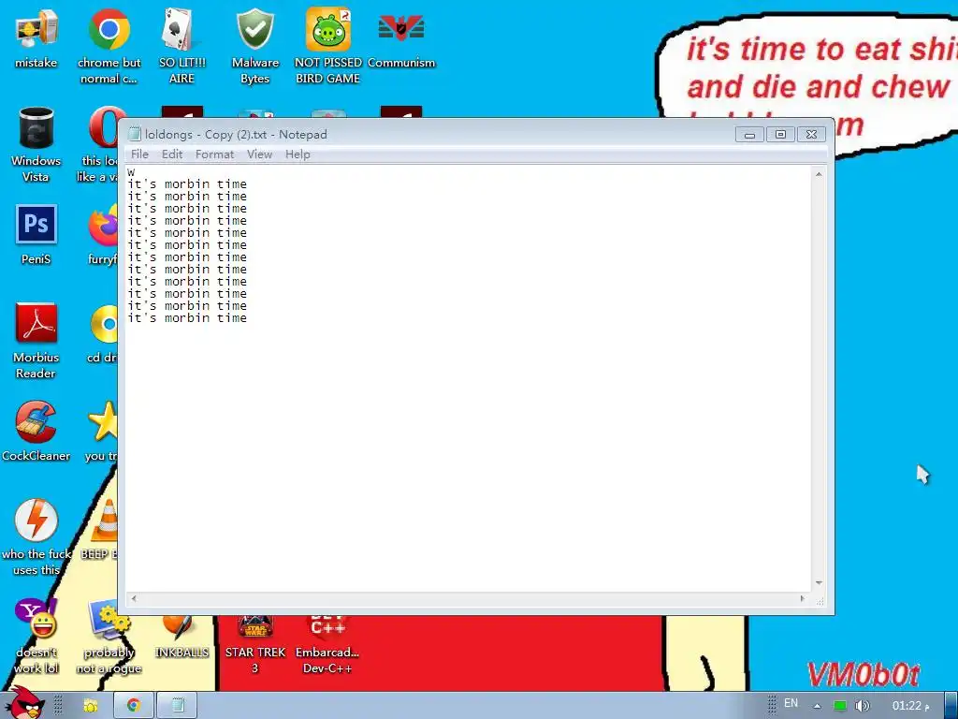Open the File menu in Notepad
The image size is (958, 719).
pos(139,154)
